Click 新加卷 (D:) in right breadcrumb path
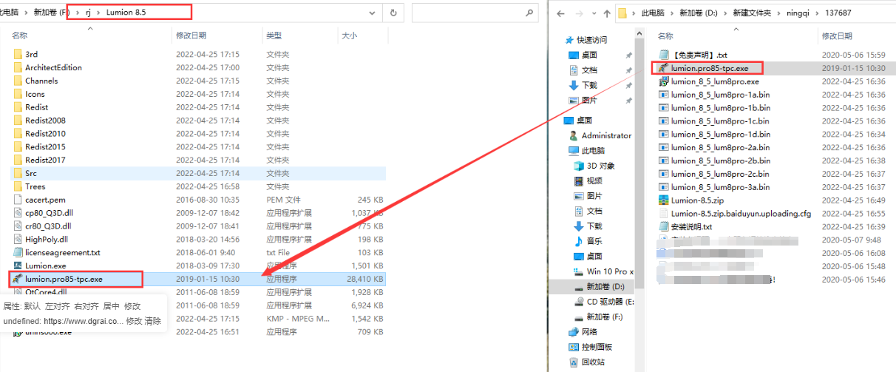This screenshot has height=372, width=896. click(697, 13)
